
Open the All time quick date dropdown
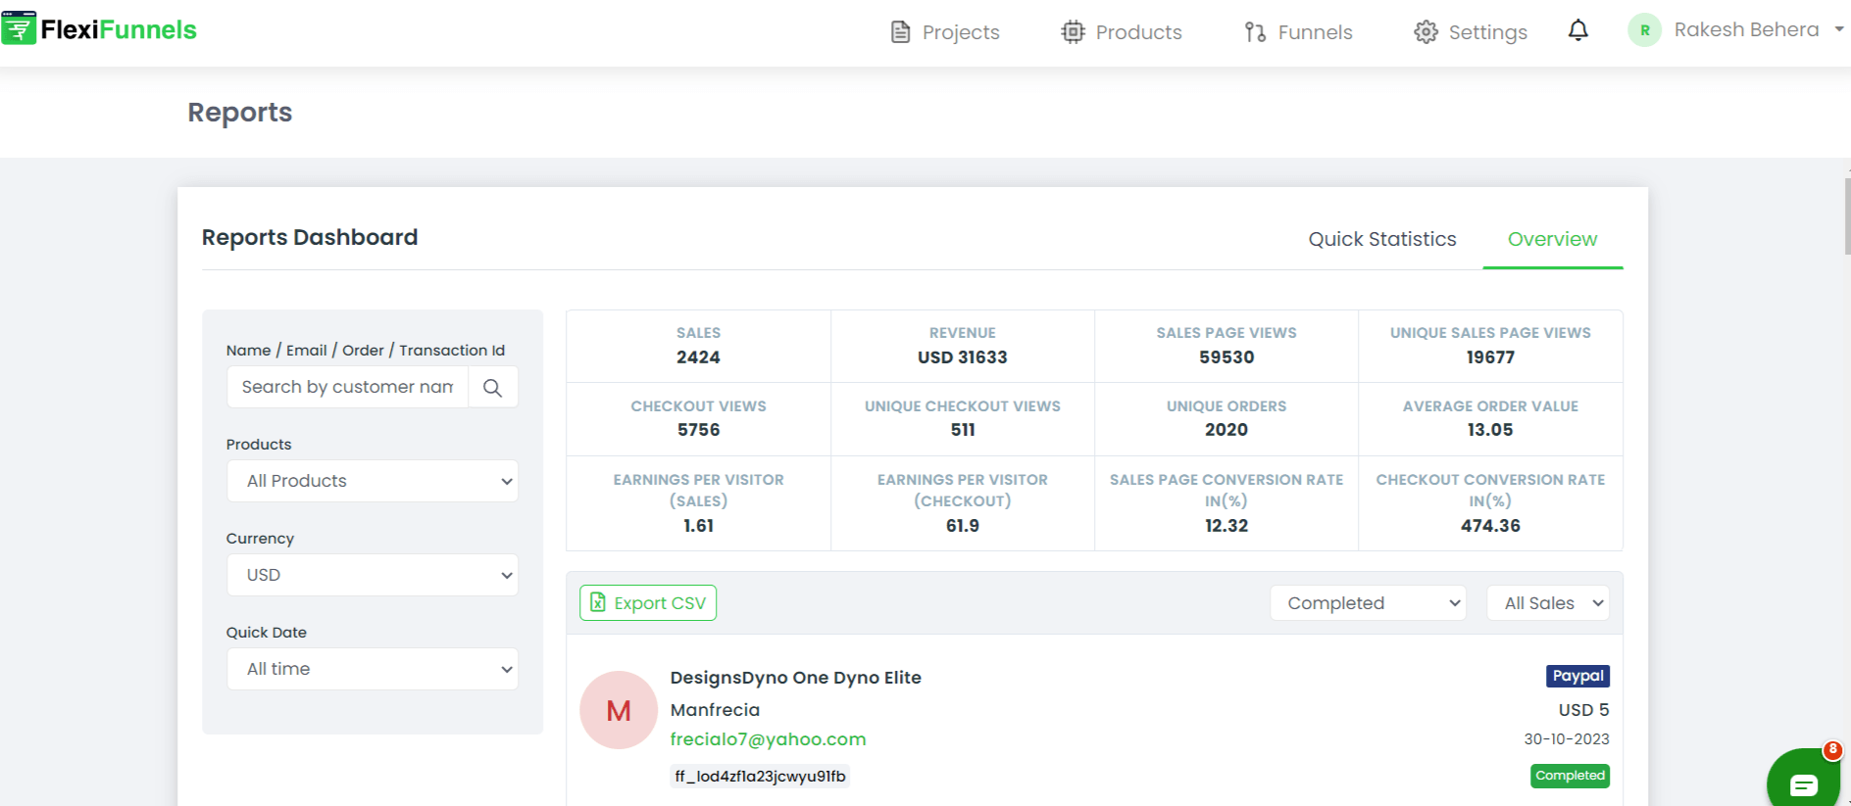tap(373, 669)
